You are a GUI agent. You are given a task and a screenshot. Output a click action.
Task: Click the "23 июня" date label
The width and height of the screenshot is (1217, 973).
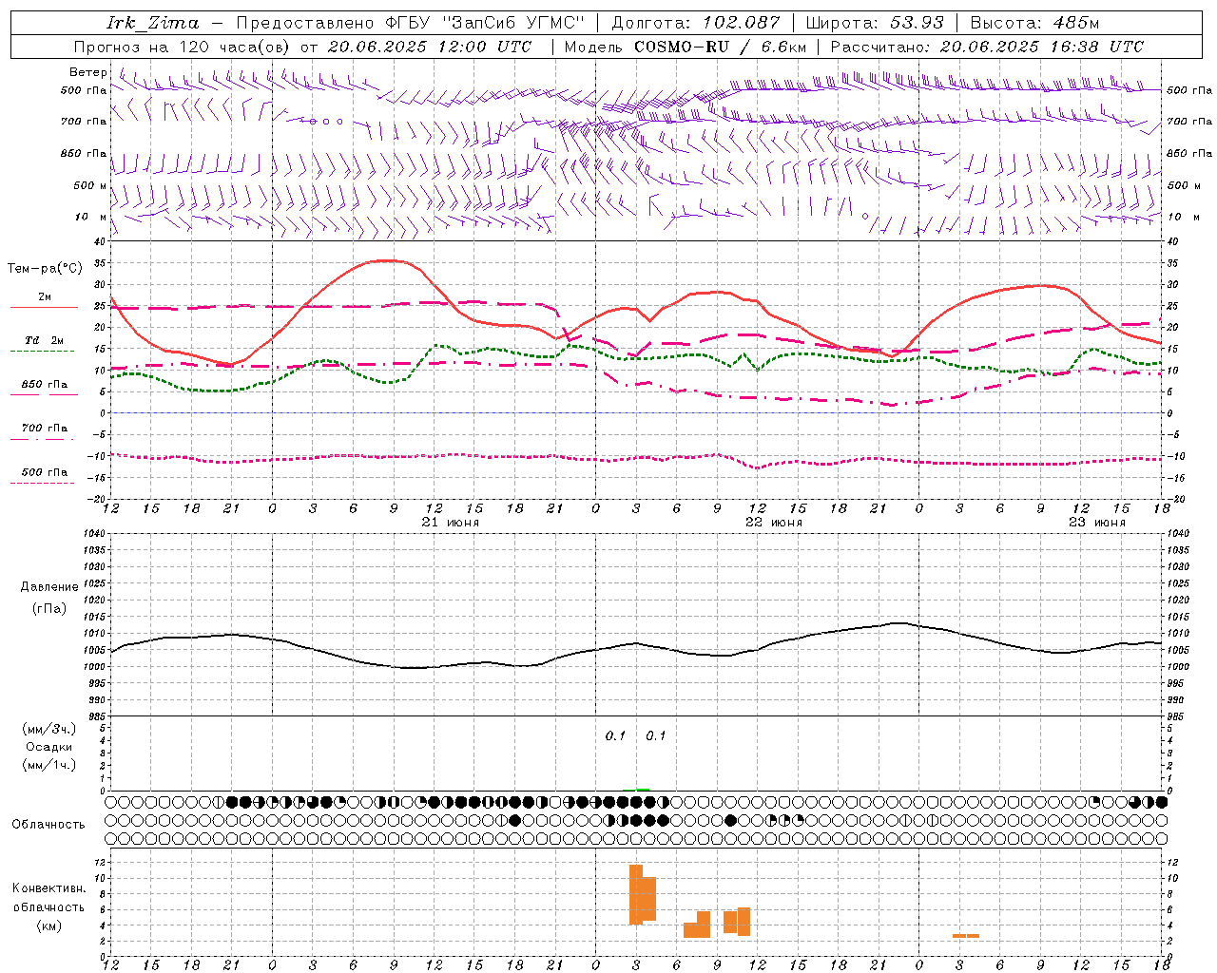[x=1097, y=523]
